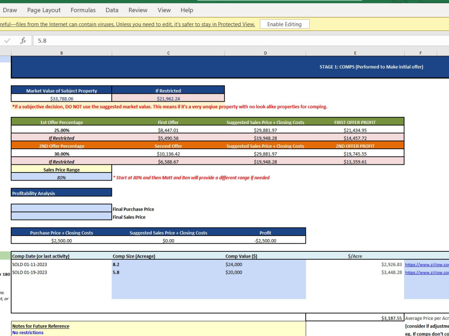Click the Notes for Future Reference heading
The height and width of the screenshot is (336, 449).
pos(41,326)
